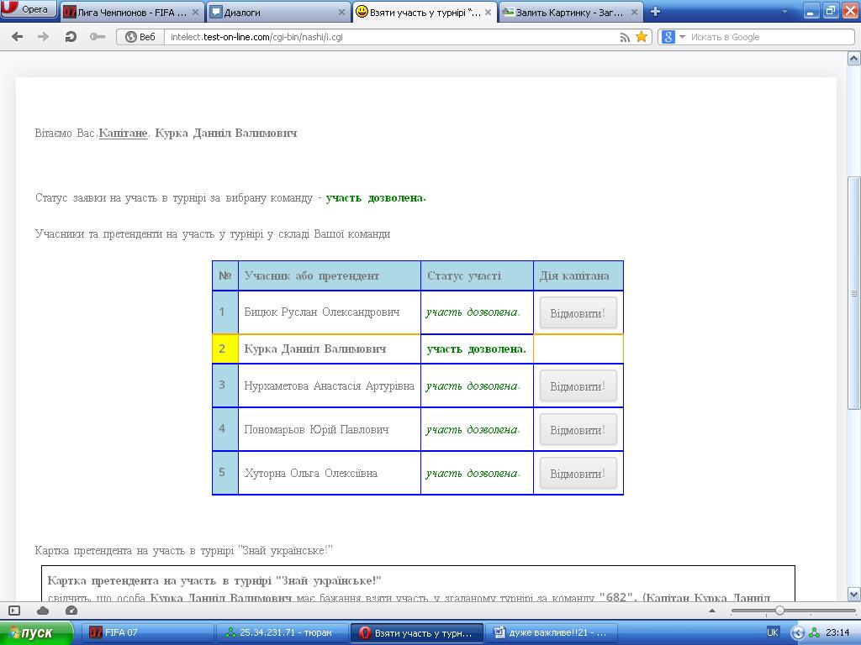
Task: Close the Залить Картинку tab
Action: coord(634,12)
